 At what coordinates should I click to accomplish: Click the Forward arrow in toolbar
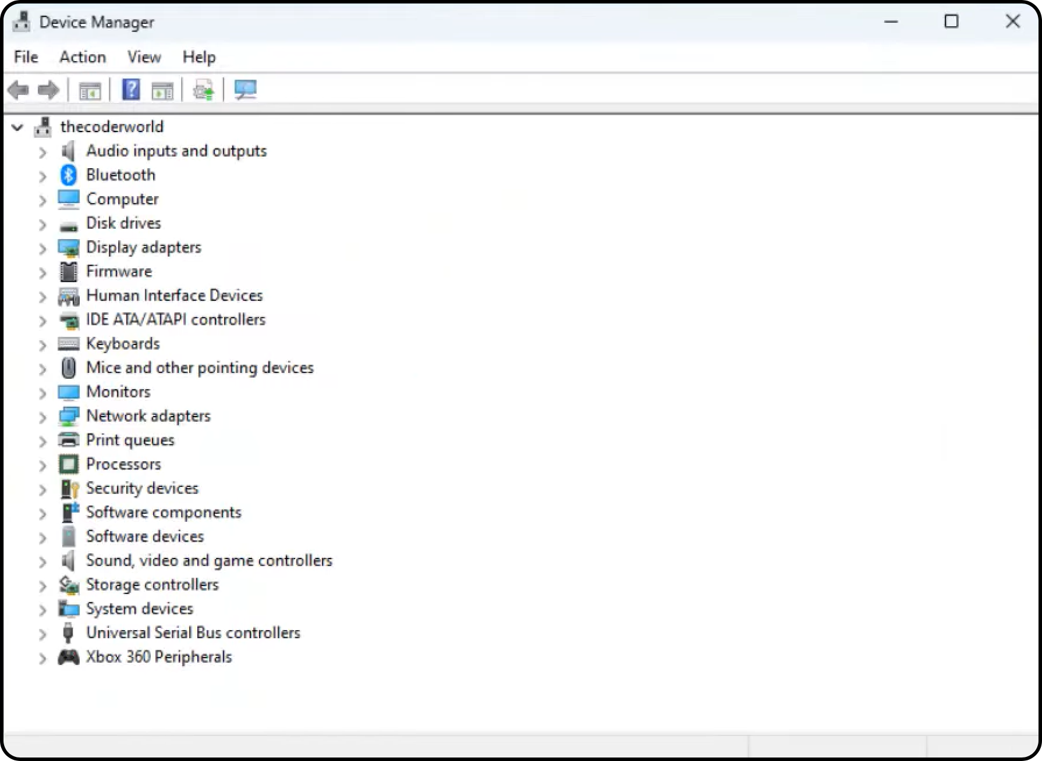[x=48, y=90]
